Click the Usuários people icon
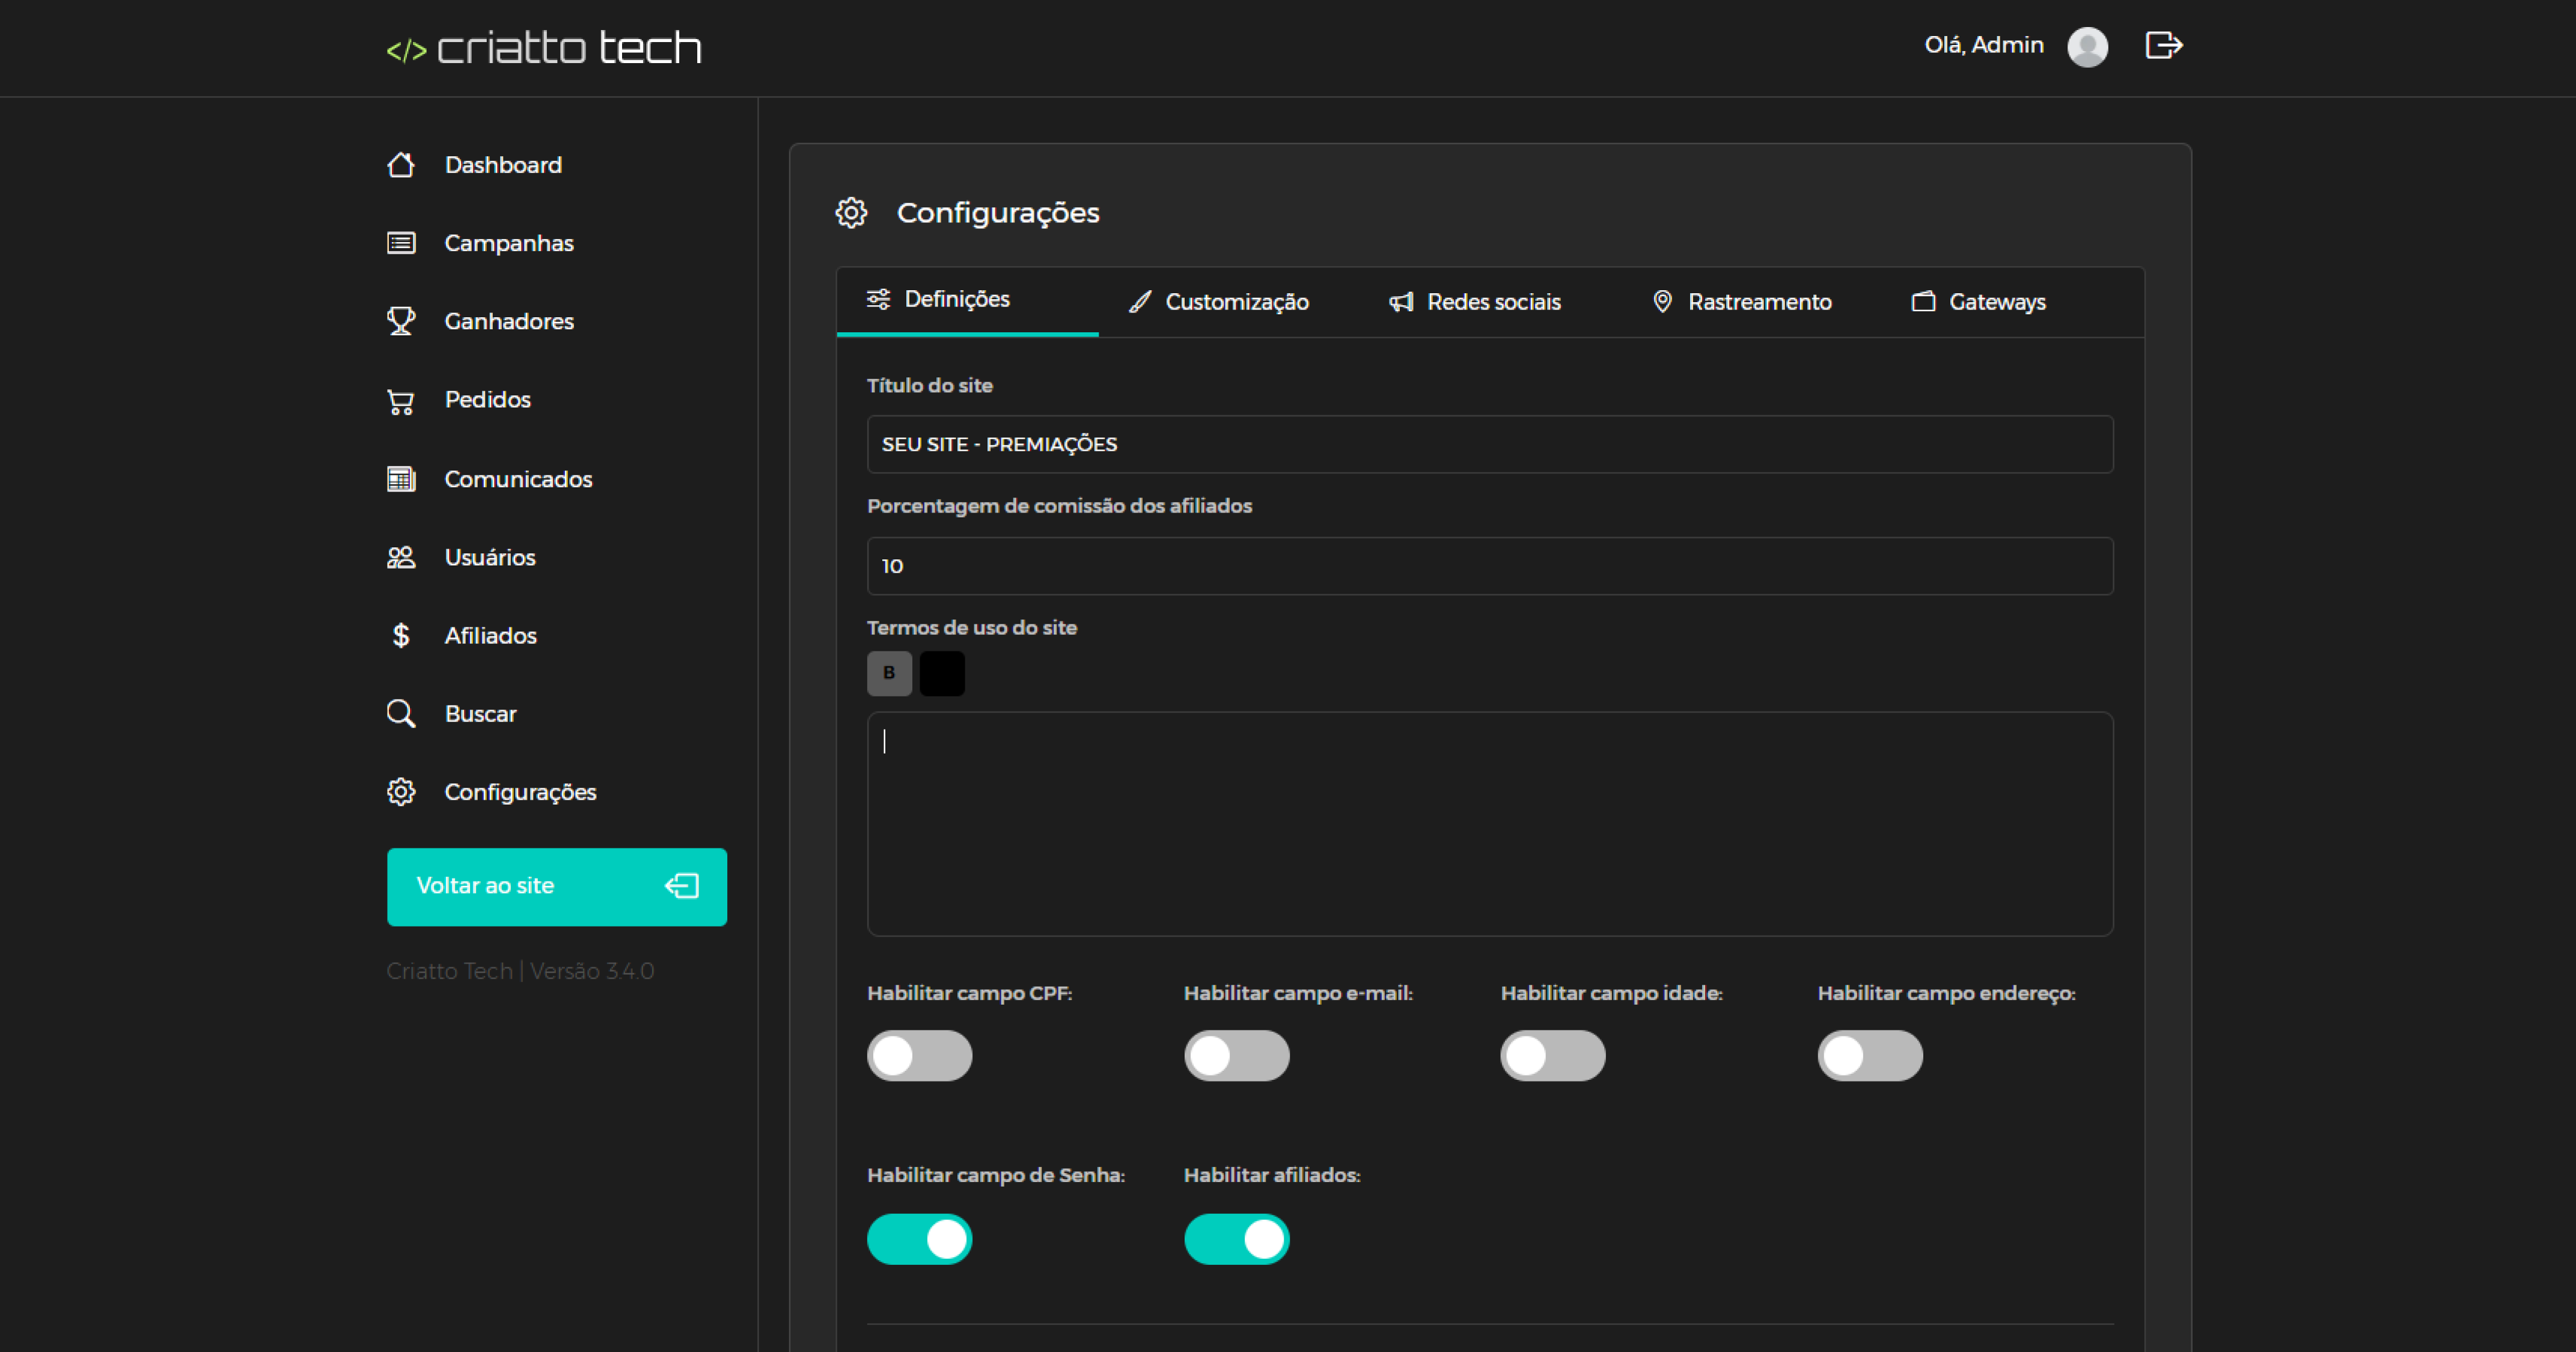The height and width of the screenshot is (1352, 2576). tap(401, 557)
